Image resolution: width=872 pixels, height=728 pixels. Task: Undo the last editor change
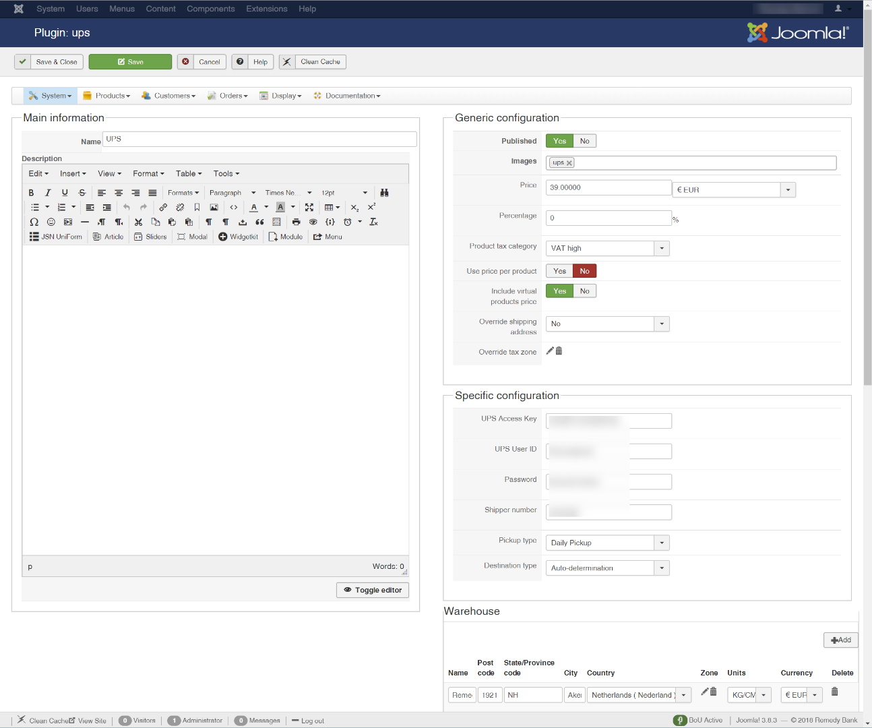(126, 208)
